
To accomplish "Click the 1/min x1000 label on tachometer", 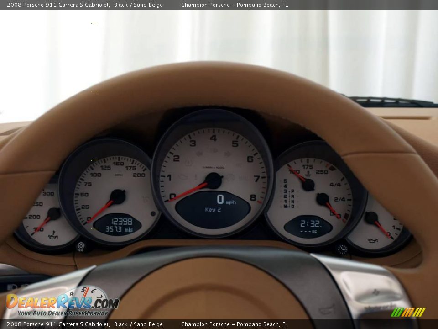I will point(214,168).
